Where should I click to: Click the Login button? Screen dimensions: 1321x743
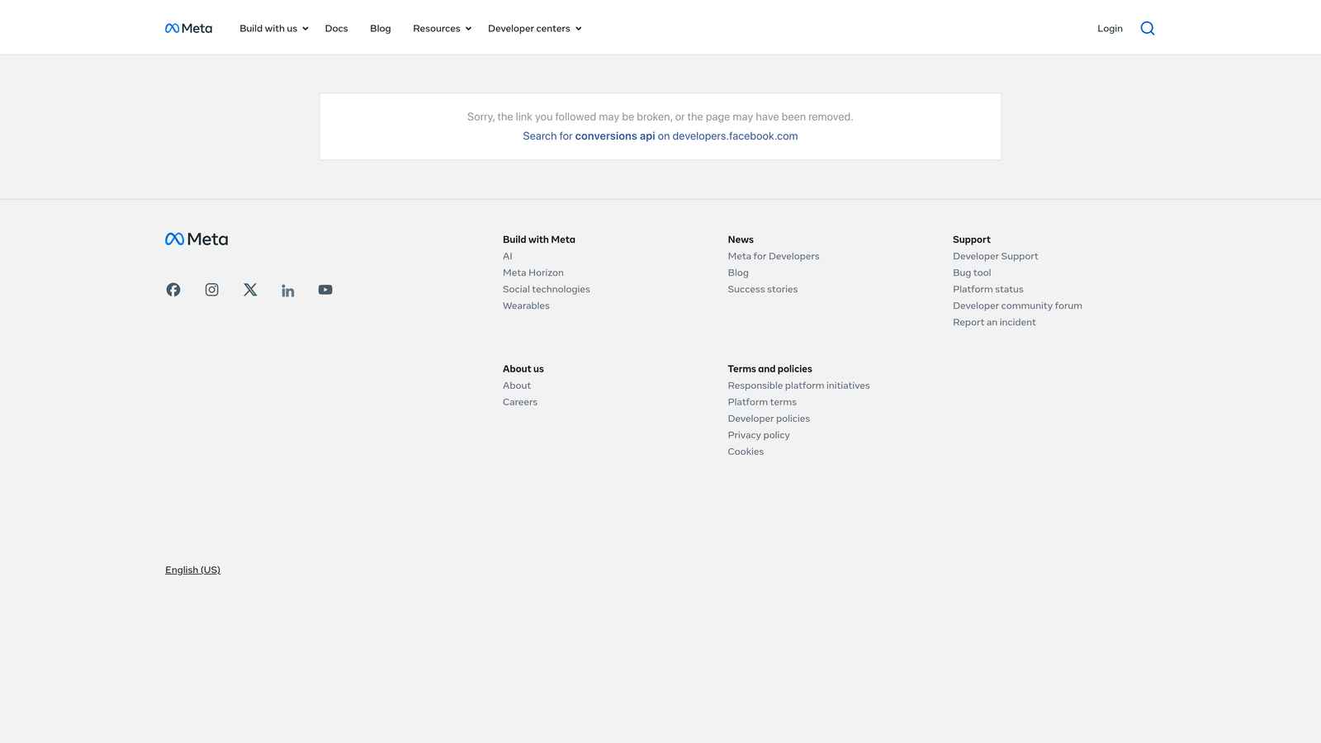click(x=1110, y=28)
